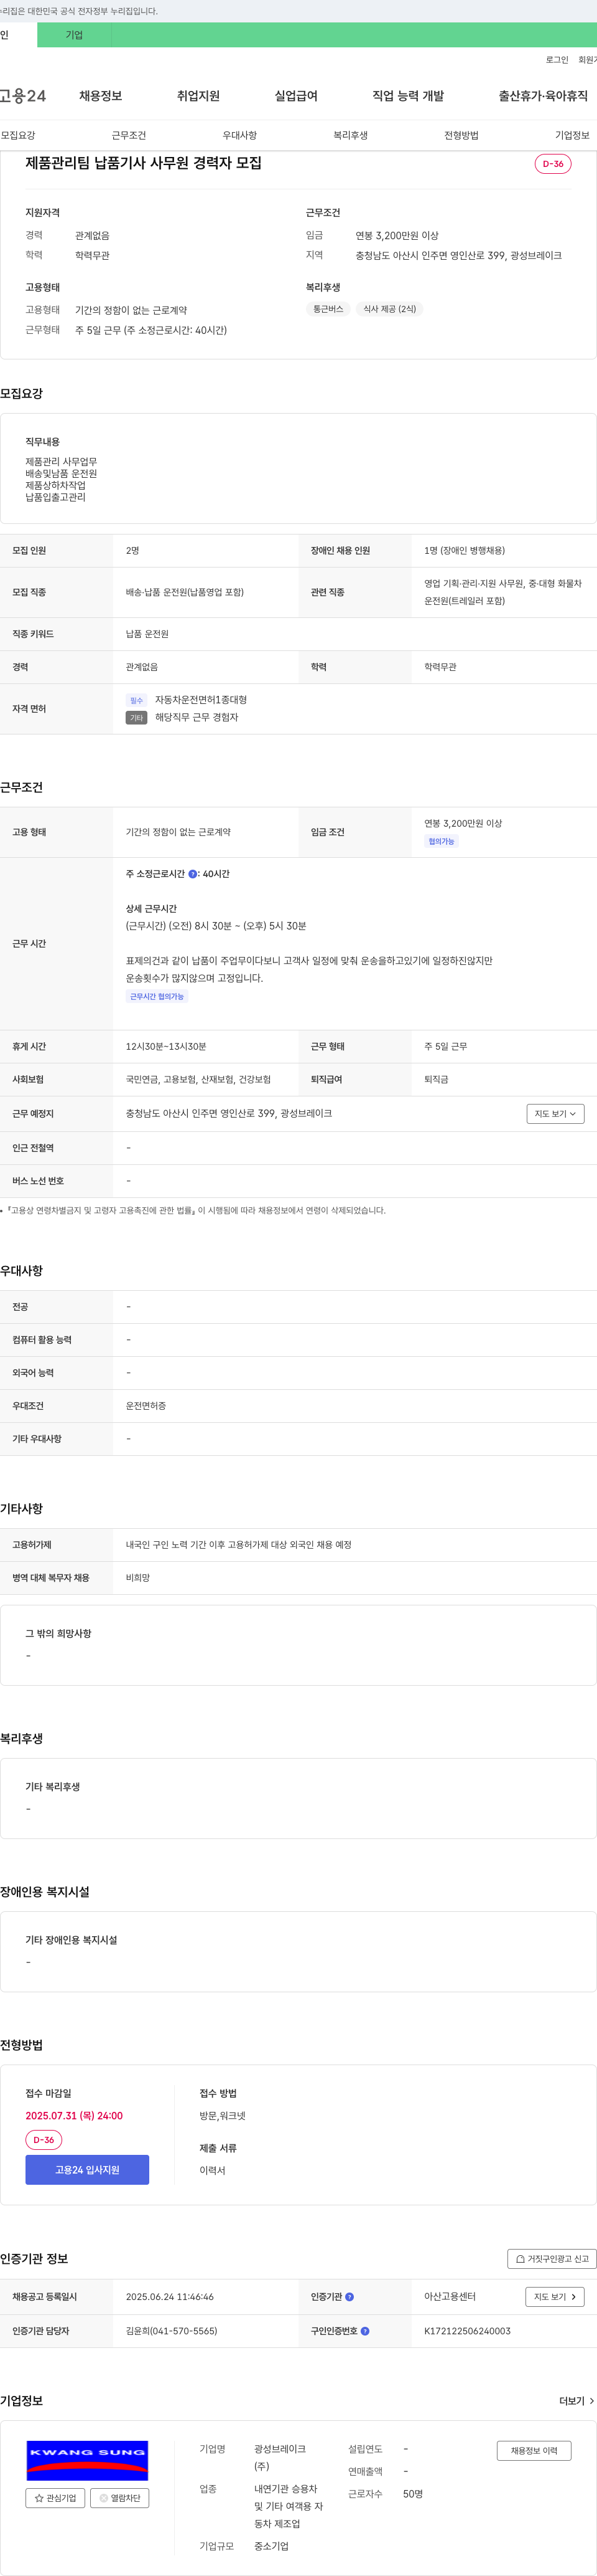This screenshot has width=597, height=2576.
Task: Jump to 우대사항 section tab
Action: 239,135
